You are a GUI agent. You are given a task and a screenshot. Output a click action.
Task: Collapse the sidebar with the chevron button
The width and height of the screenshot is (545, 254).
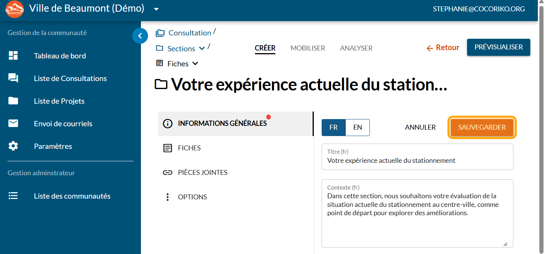pos(140,36)
